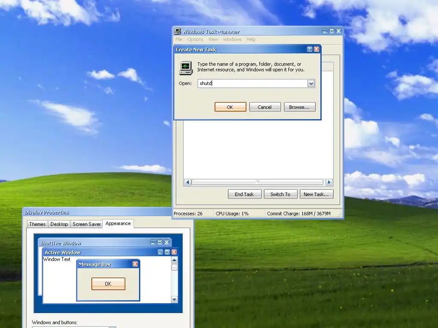Switch to Themes tab in Display Properties
438x328 pixels.
[37, 224]
